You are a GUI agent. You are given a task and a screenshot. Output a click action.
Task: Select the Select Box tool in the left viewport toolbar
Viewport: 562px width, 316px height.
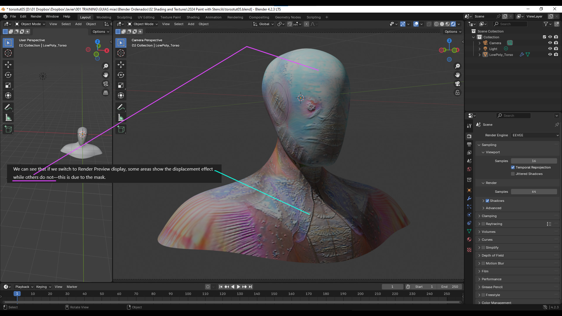tap(8, 43)
